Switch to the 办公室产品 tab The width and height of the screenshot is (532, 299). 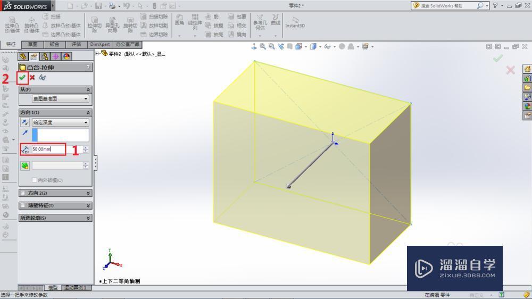tap(127, 44)
